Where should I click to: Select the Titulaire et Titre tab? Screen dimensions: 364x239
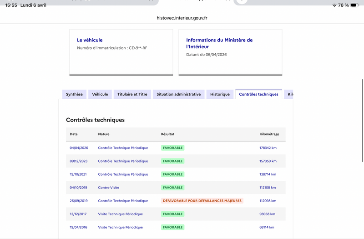132,94
